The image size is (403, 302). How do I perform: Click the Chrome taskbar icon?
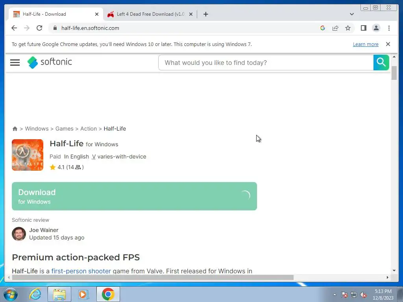coord(108,294)
